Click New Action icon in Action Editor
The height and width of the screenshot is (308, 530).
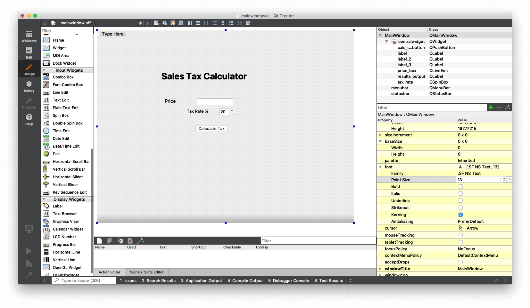99,241
